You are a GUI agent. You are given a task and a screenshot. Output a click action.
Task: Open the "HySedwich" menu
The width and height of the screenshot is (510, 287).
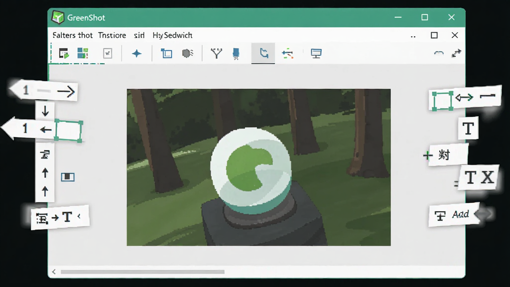(x=172, y=35)
